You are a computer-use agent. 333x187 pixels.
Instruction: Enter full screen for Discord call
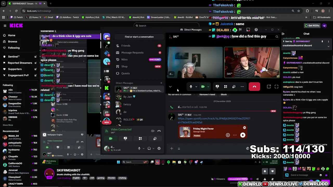pyautogui.click(x=277, y=86)
